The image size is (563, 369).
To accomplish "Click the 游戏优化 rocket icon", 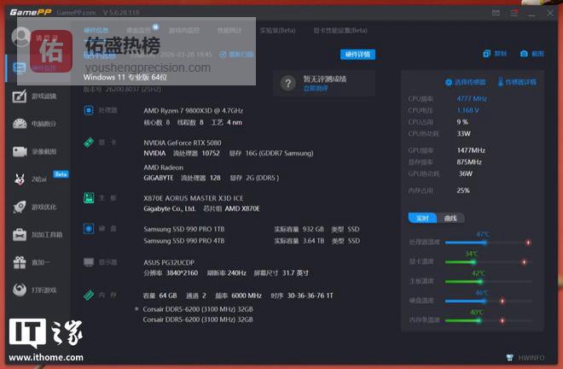I will point(19,207).
